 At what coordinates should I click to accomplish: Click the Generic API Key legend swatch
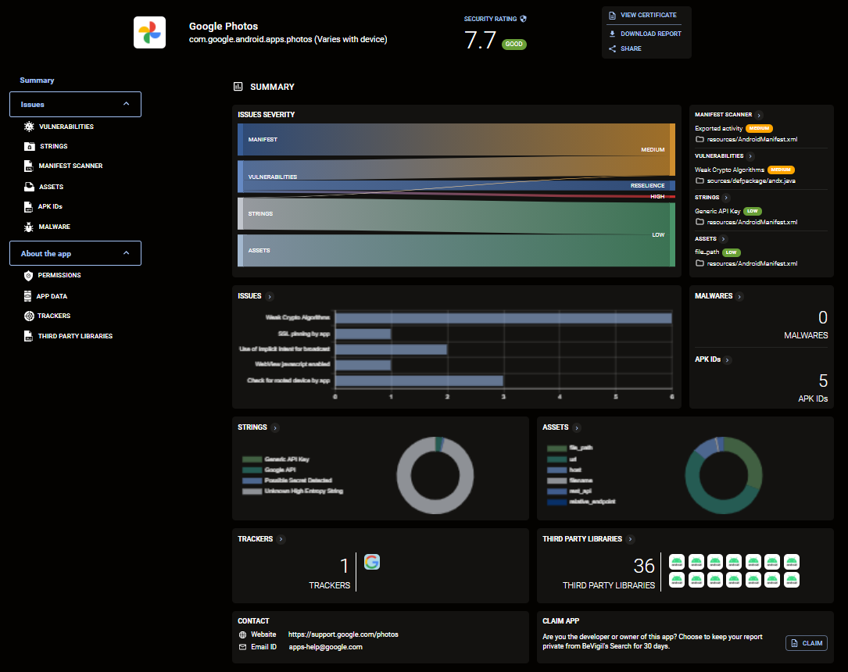(252, 459)
